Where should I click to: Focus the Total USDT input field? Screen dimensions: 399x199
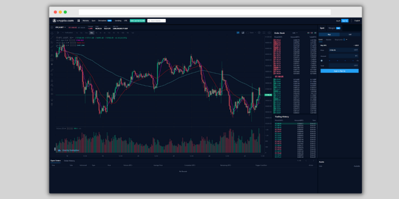pyautogui.click(x=344, y=66)
